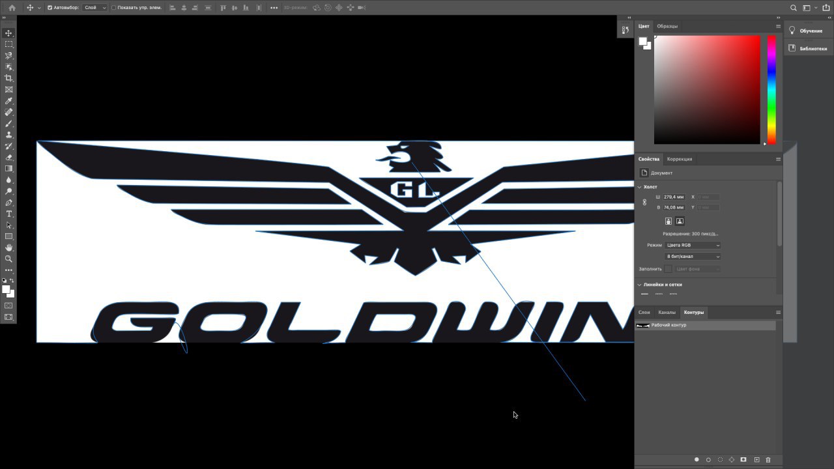Switch to the Слои tab
Viewport: 834px width, 469px height.
click(644, 312)
